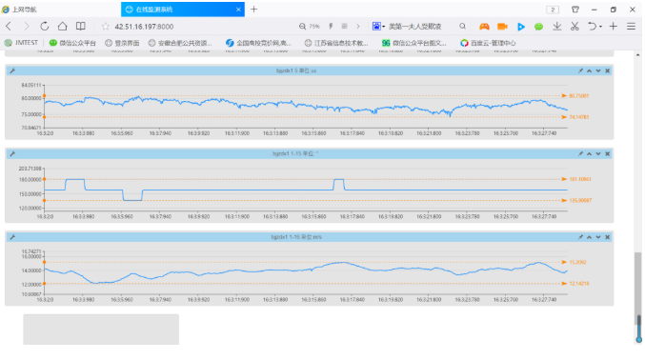Open the hamburger main menu
645x360 pixels.
[631, 27]
